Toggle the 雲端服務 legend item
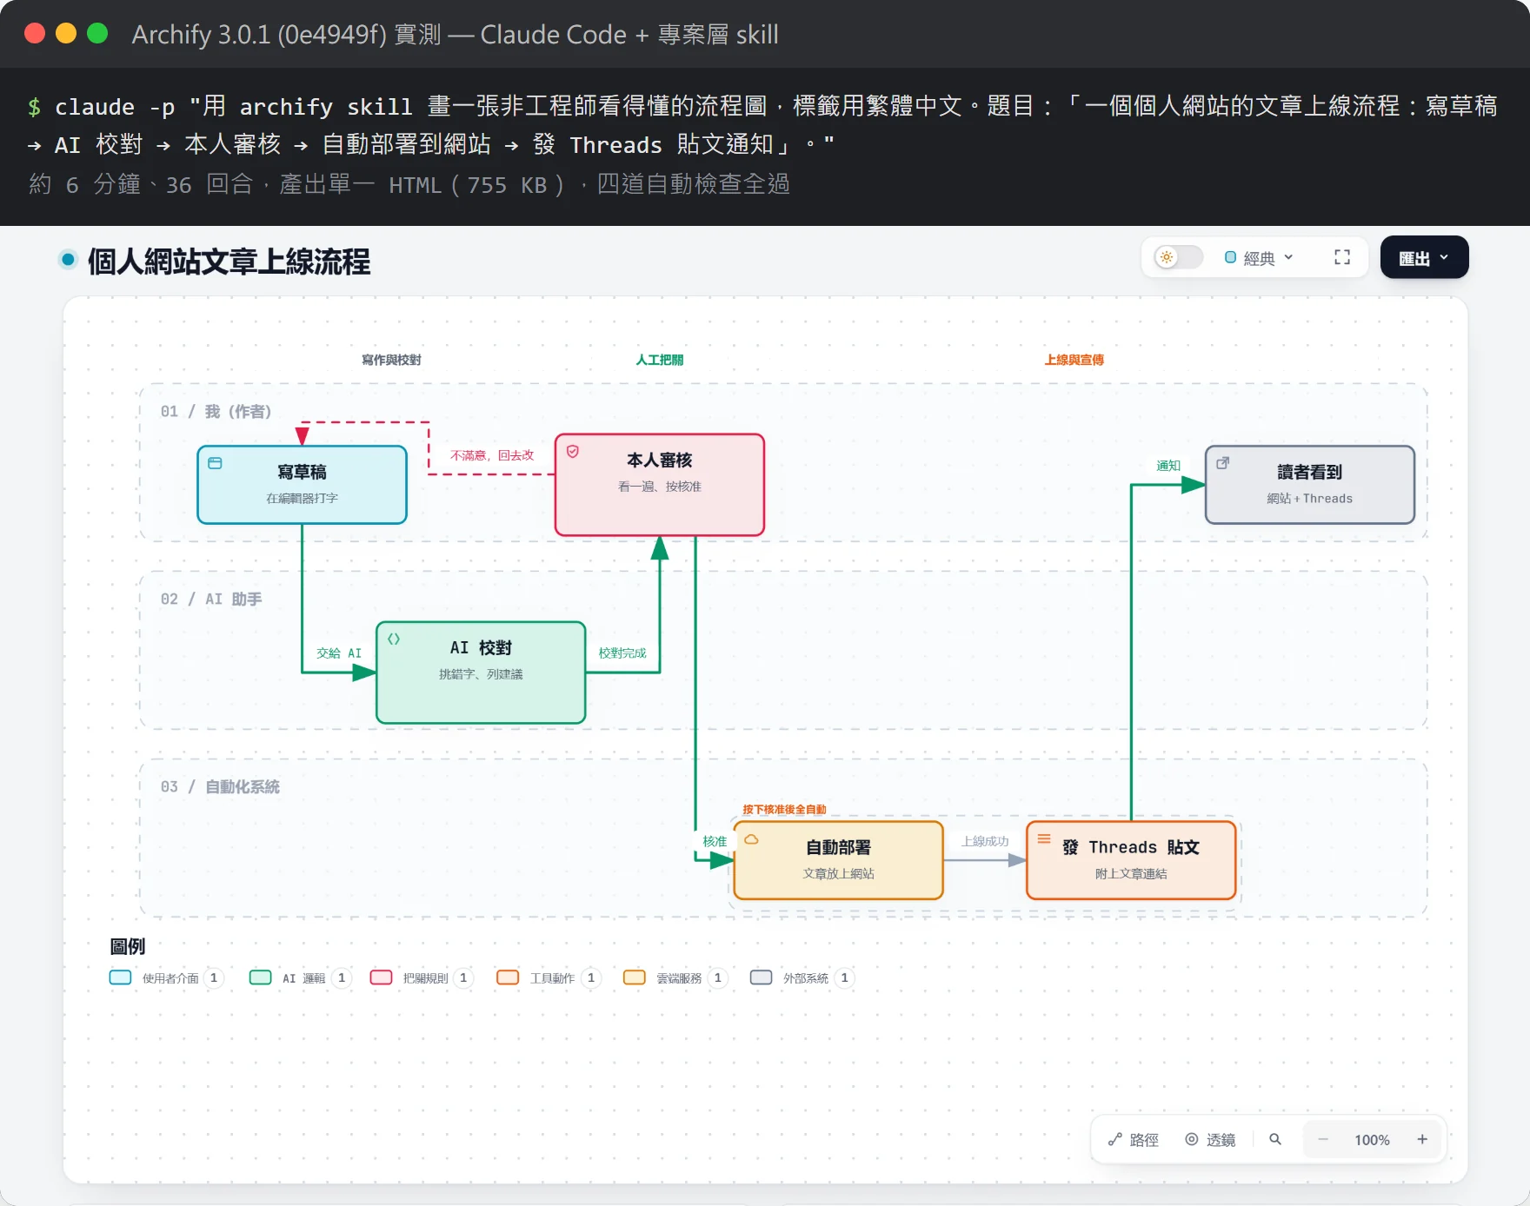The image size is (1530, 1206). pos(675,977)
